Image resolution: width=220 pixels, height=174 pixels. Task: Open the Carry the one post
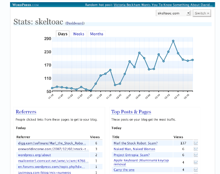point(124,170)
